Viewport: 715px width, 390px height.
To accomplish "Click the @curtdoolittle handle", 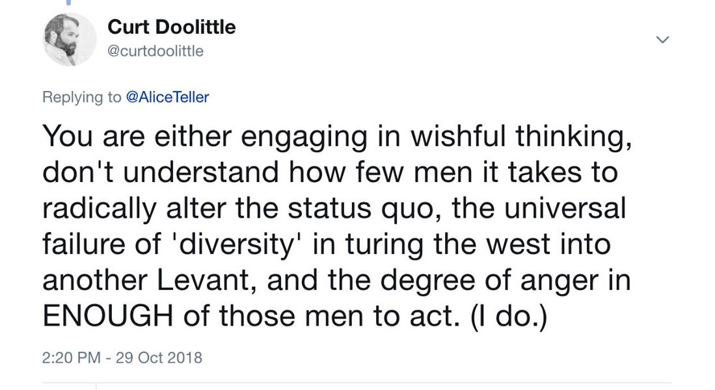I will pos(155,51).
